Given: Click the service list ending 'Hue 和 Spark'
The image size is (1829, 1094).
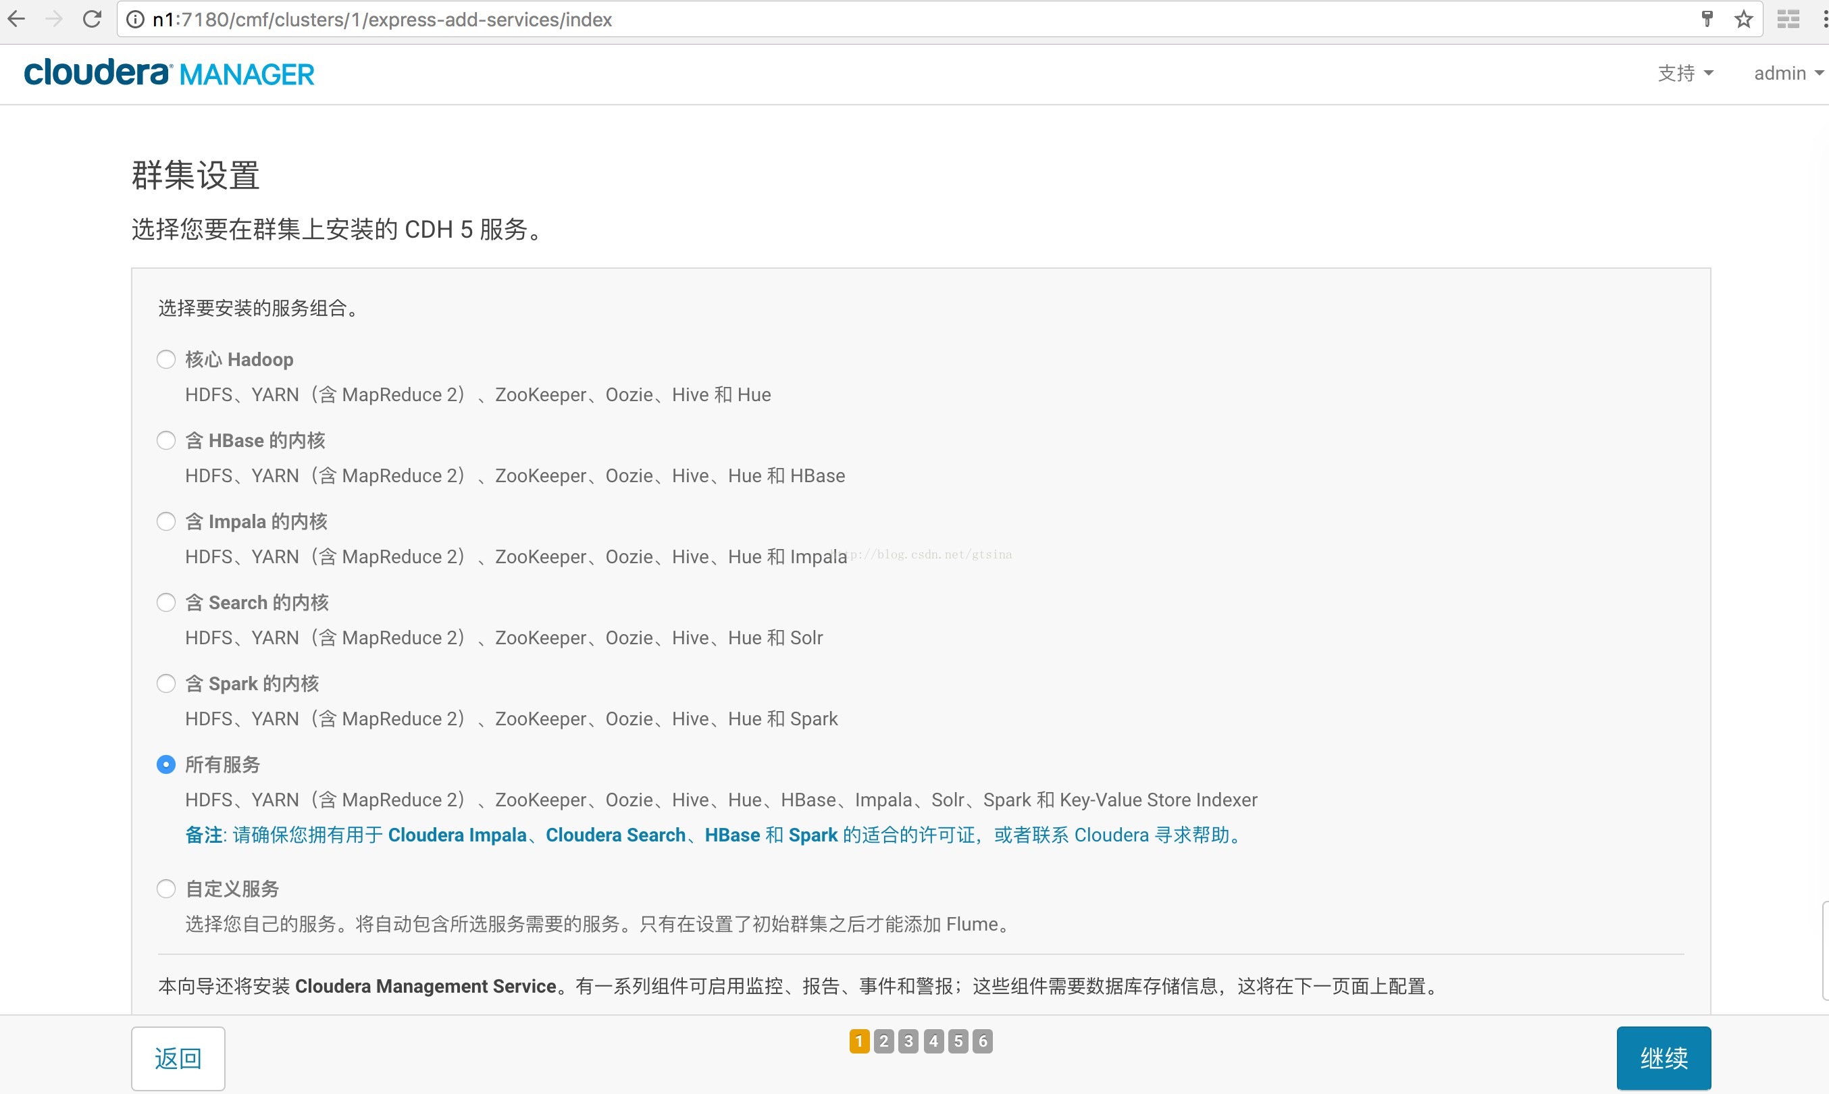Looking at the screenshot, I should pos(511,719).
